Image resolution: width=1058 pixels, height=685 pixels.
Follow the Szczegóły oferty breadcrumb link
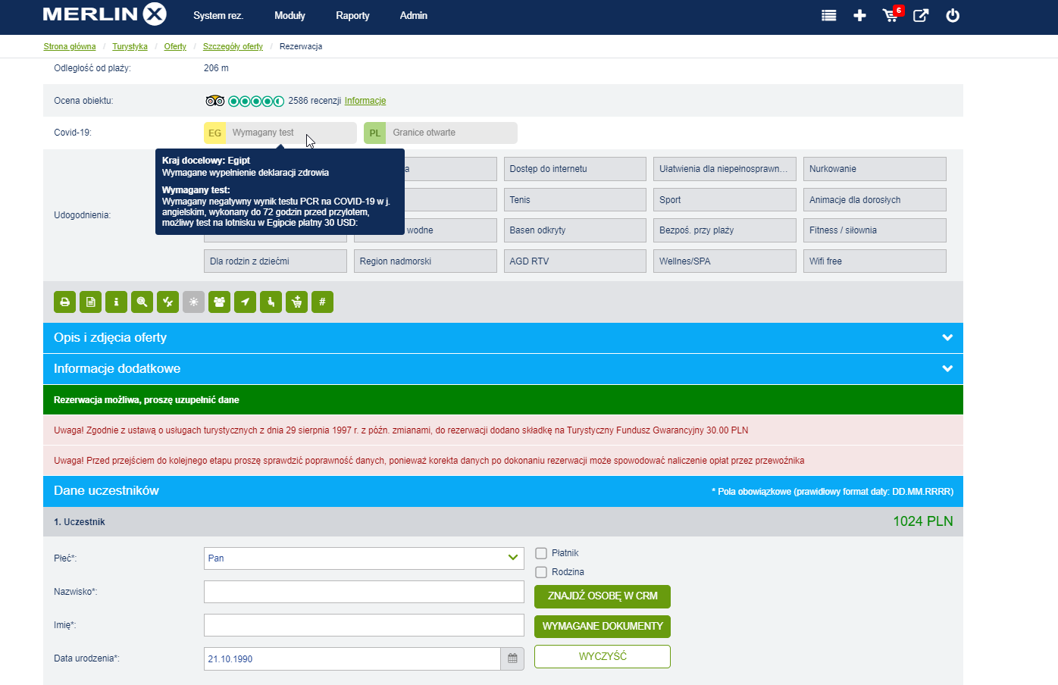tap(233, 46)
